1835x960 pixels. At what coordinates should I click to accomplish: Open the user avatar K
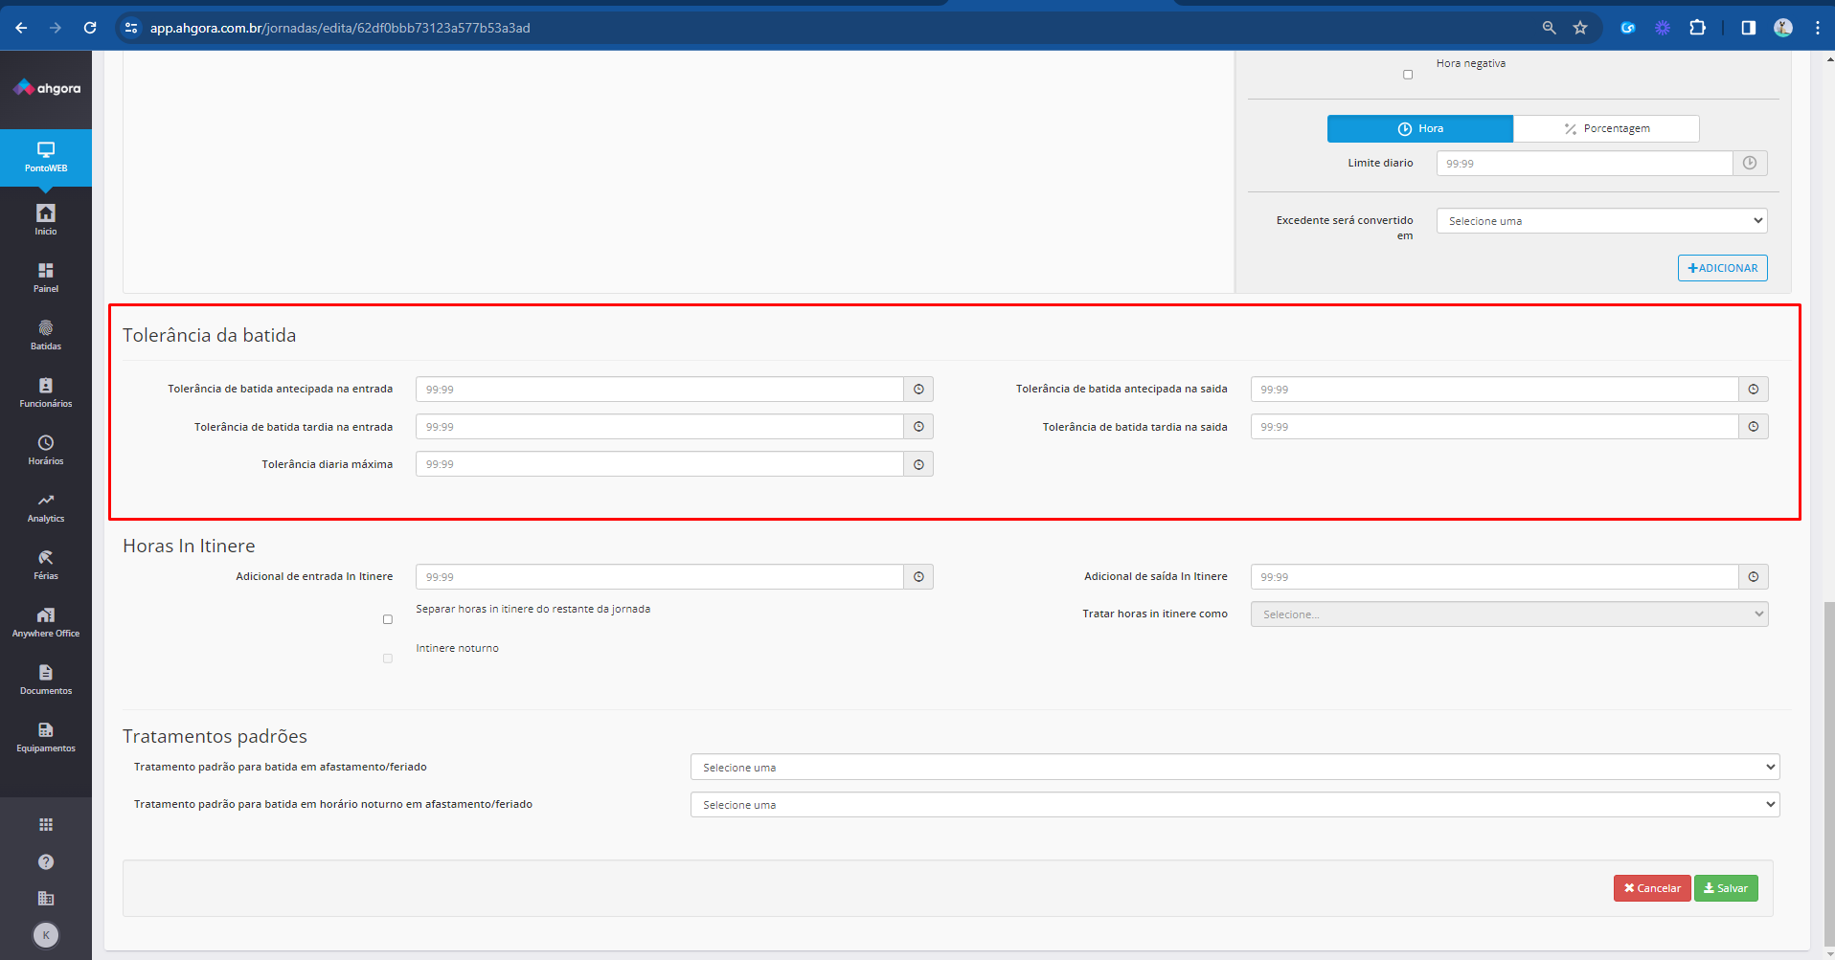click(x=46, y=935)
